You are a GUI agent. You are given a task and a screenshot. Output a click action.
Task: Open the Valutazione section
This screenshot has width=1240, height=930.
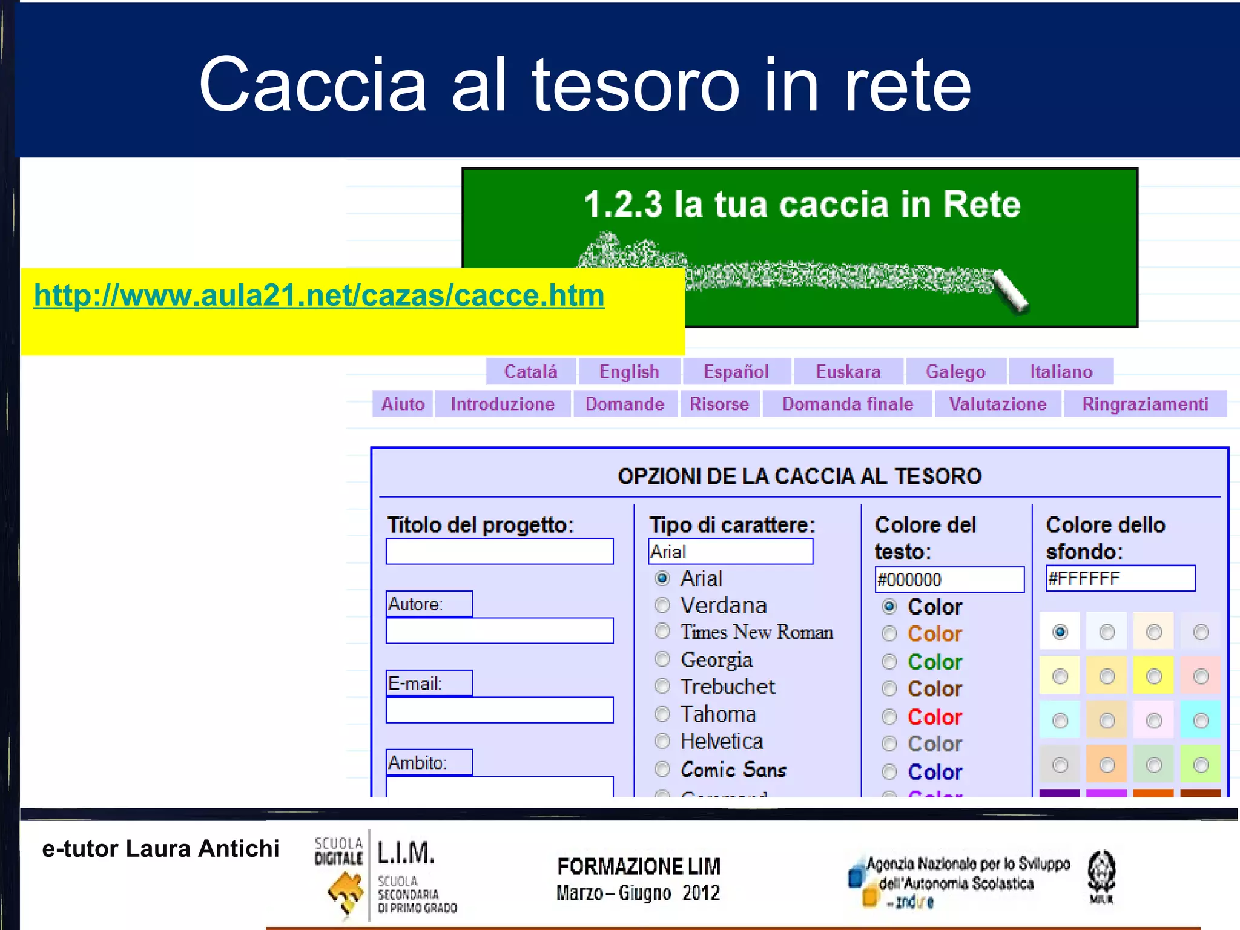click(997, 404)
